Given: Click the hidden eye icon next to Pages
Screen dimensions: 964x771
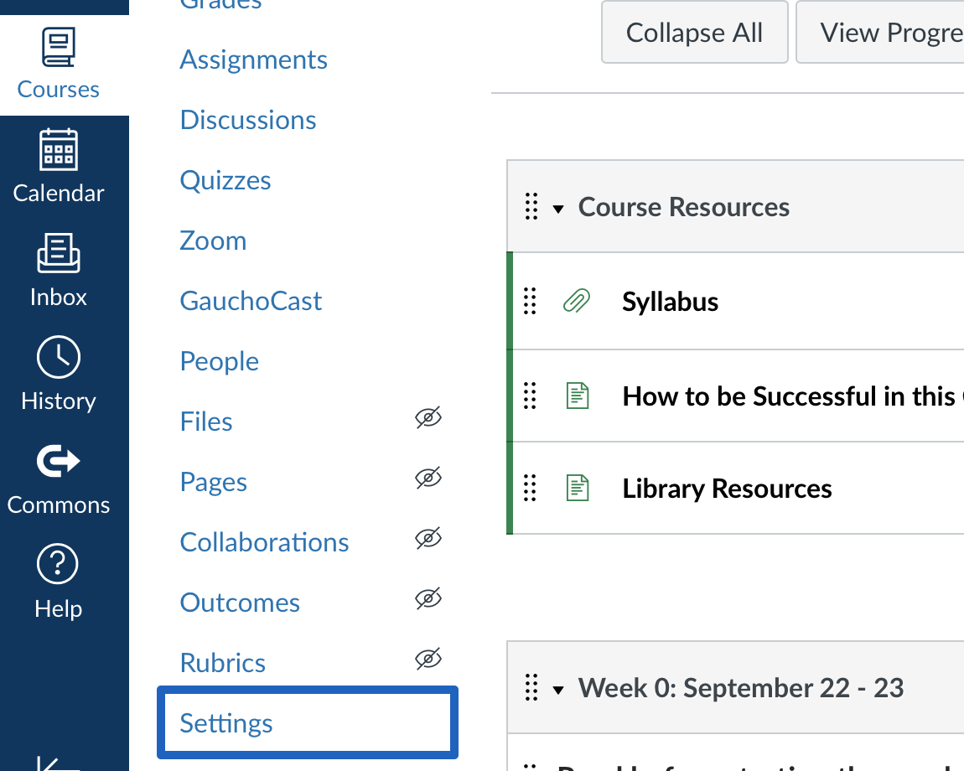Looking at the screenshot, I should [428, 478].
